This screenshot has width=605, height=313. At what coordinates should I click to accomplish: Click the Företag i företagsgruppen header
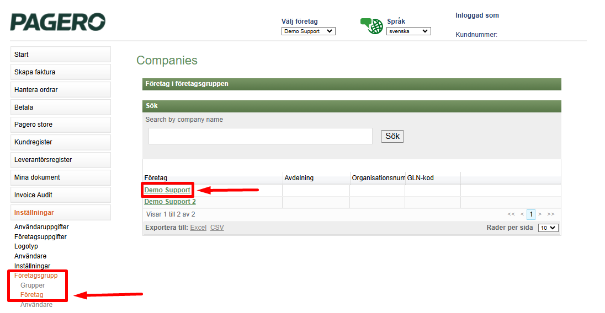pos(352,84)
